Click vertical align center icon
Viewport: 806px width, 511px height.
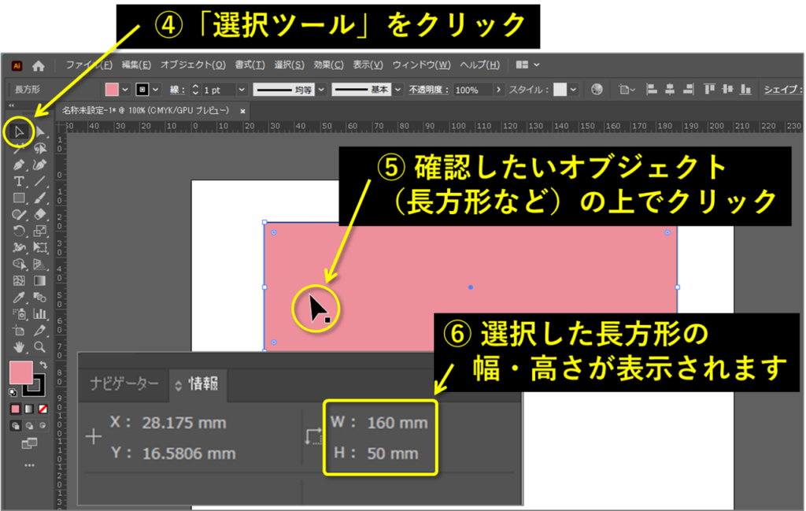(727, 90)
